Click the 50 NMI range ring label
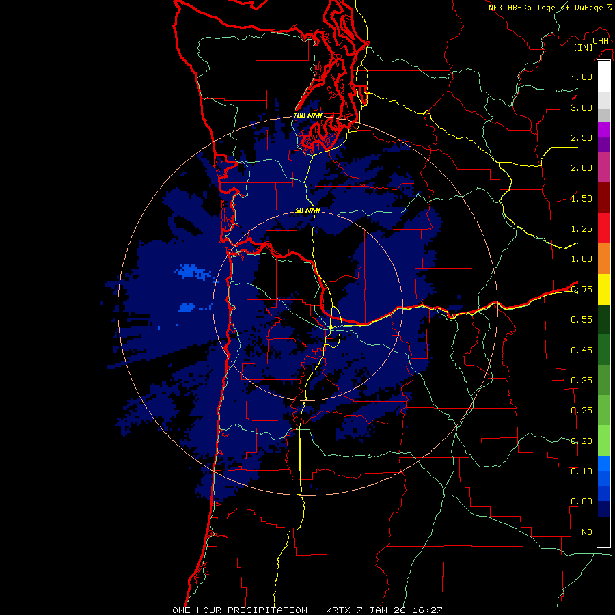This screenshot has height=615, width=615. click(307, 210)
